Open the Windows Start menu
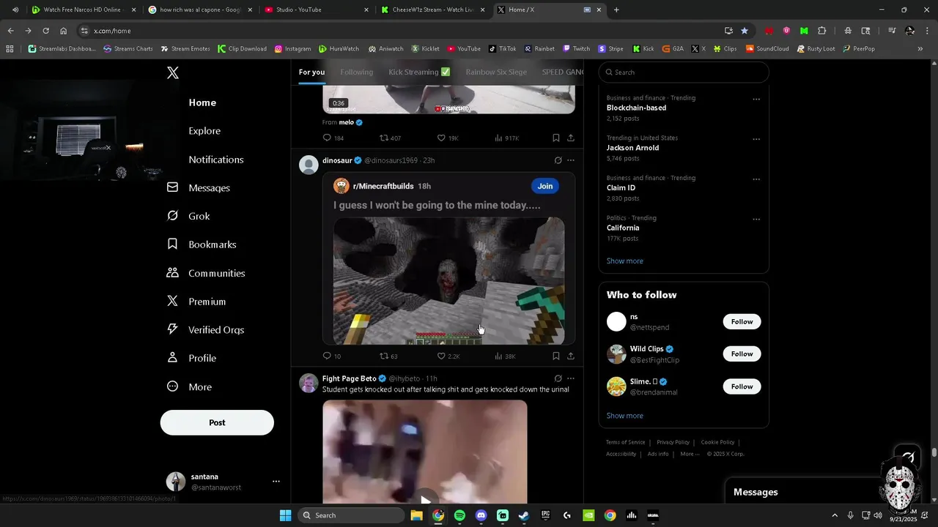Viewport: 938px width, 527px height. tap(285, 515)
